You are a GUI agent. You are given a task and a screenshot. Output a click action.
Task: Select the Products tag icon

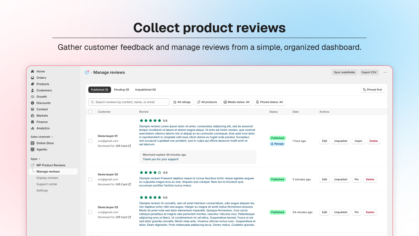(32, 84)
